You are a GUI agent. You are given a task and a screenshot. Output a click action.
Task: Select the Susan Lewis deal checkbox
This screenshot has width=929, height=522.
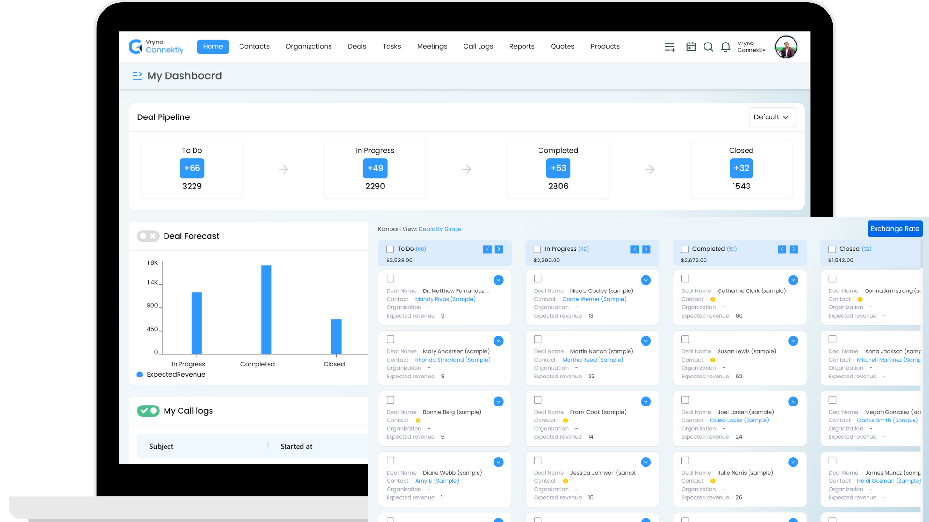(685, 339)
